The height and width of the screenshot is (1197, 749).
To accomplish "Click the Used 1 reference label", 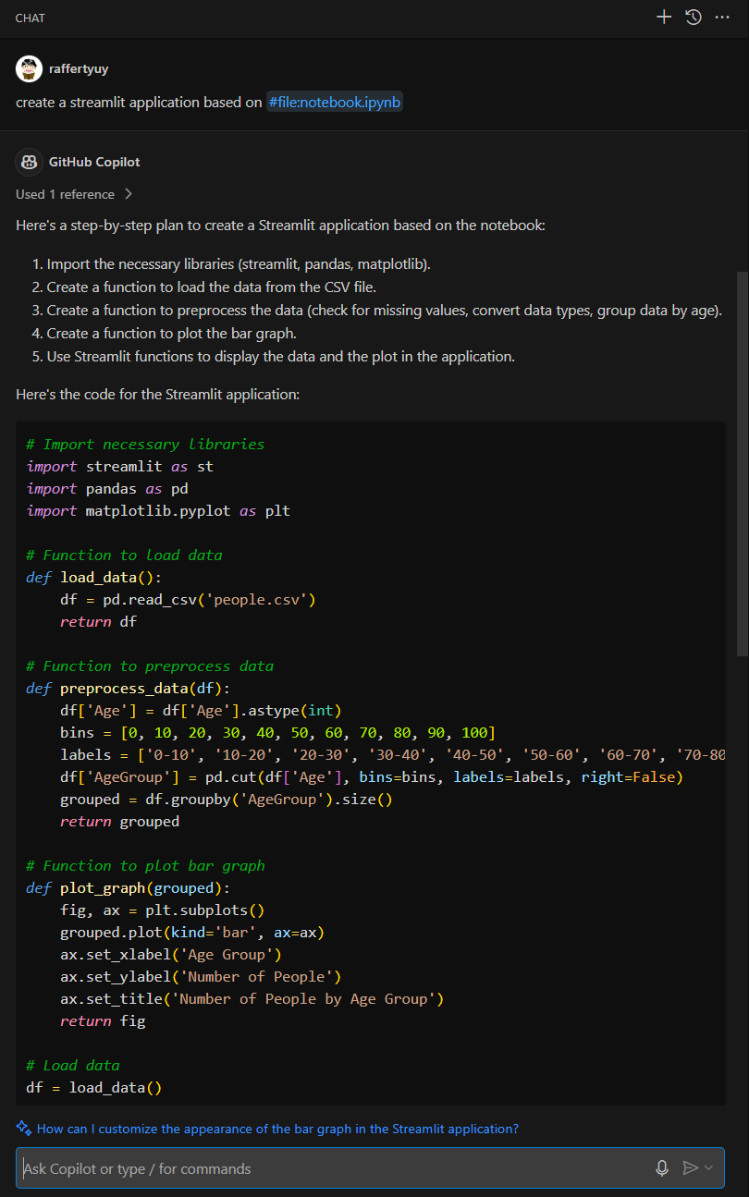I will tap(65, 194).
